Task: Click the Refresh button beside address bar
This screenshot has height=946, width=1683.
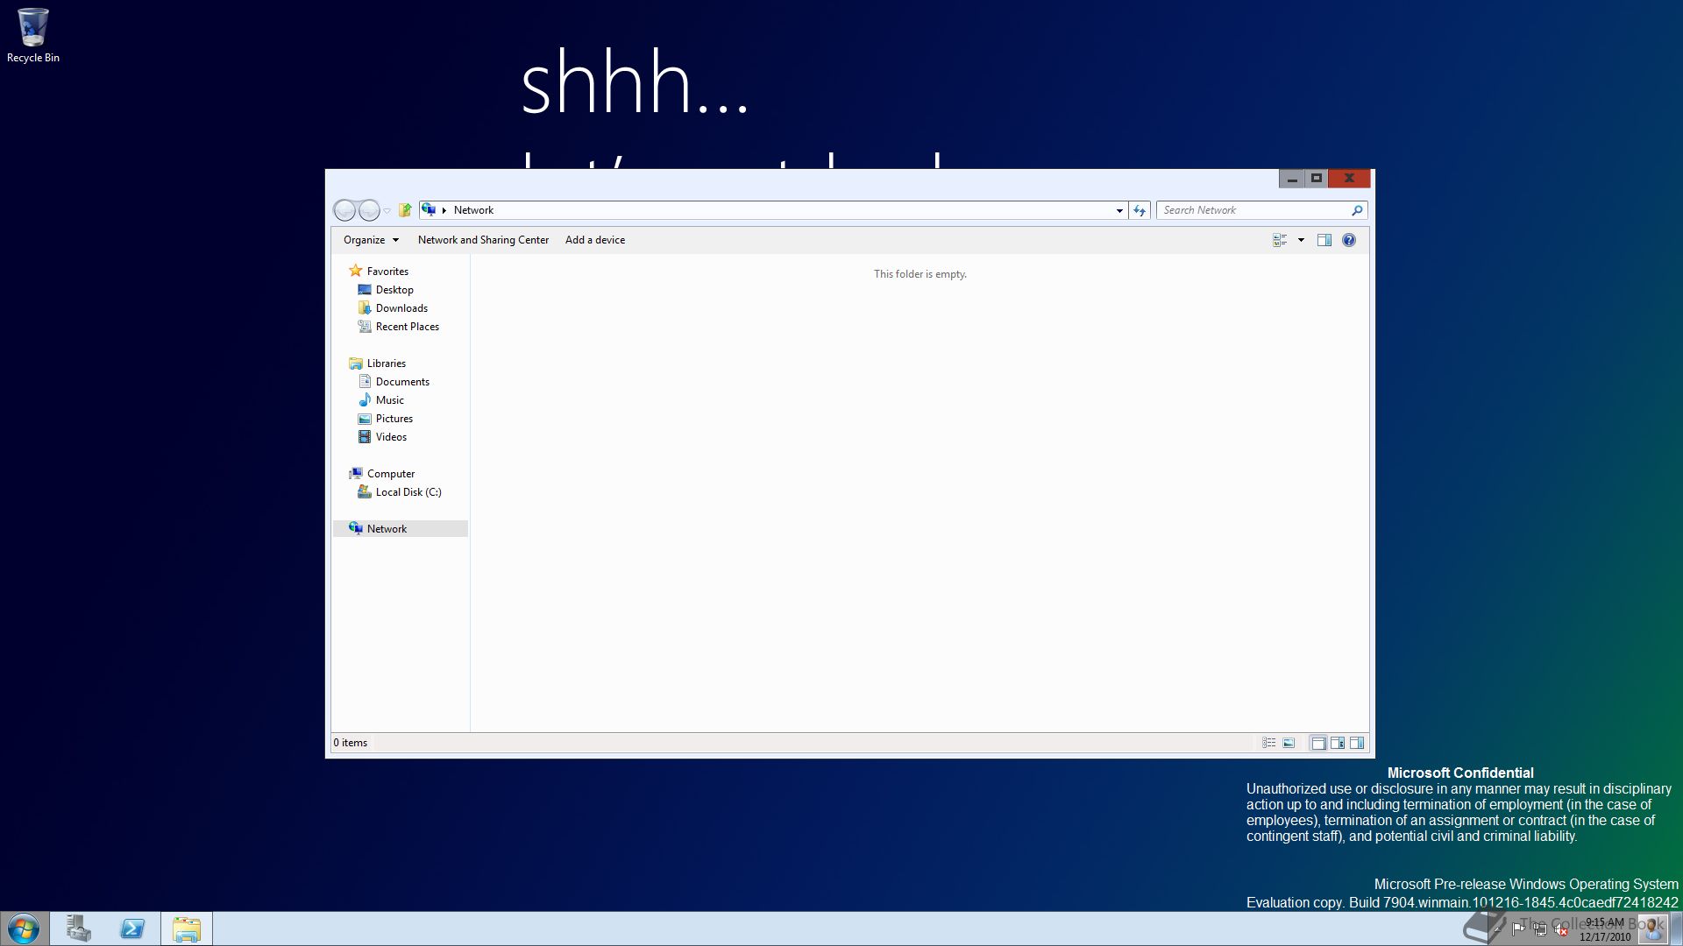Action: point(1140,210)
